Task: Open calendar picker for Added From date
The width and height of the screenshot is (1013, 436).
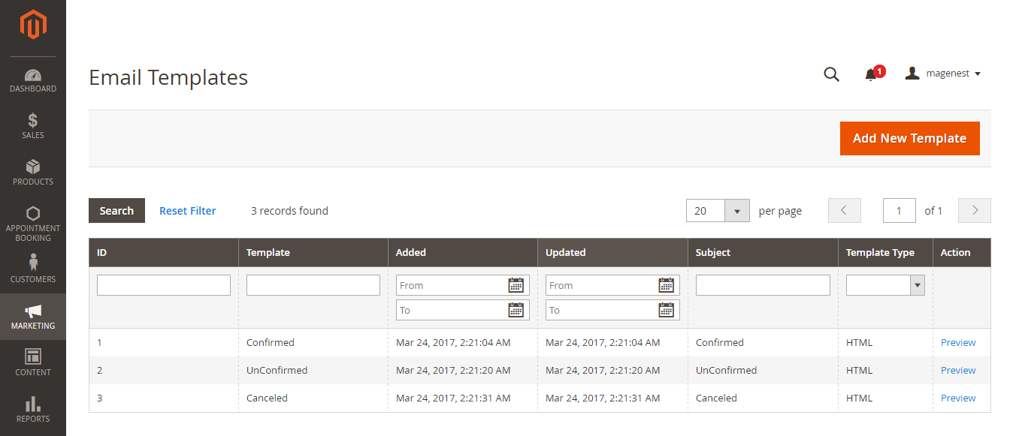Action: (516, 285)
